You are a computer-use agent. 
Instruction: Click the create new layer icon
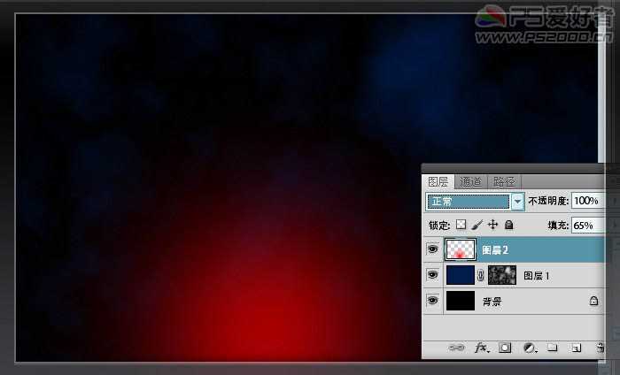click(x=576, y=348)
